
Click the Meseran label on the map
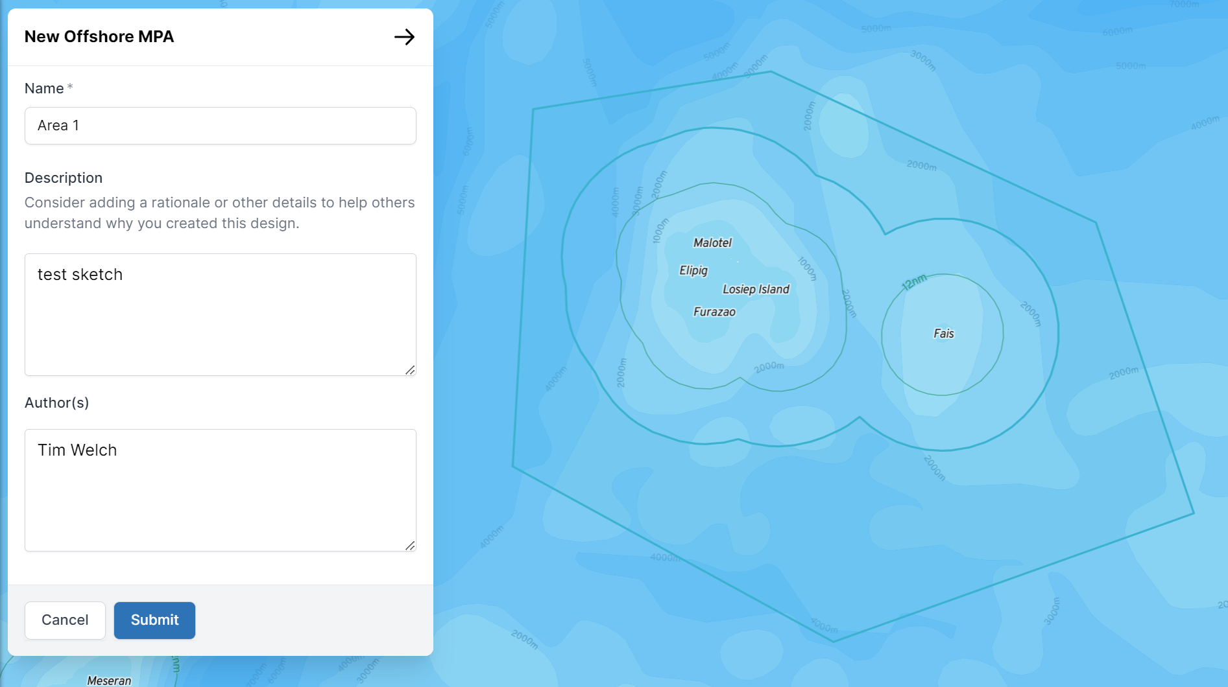point(109,681)
